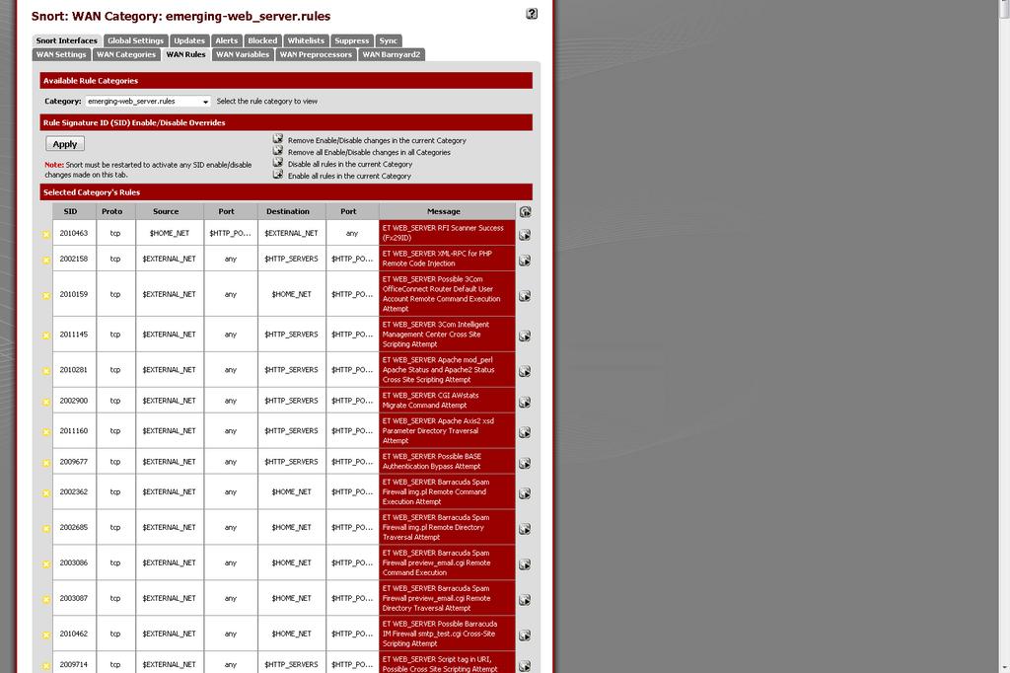1010x673 pixels.
Task: Open the WAN Preprocessors tab
Action: 316,55
